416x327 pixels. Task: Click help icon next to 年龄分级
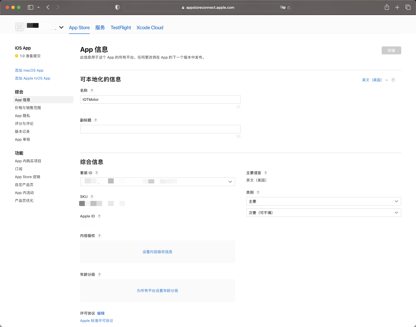coord(100,275)
